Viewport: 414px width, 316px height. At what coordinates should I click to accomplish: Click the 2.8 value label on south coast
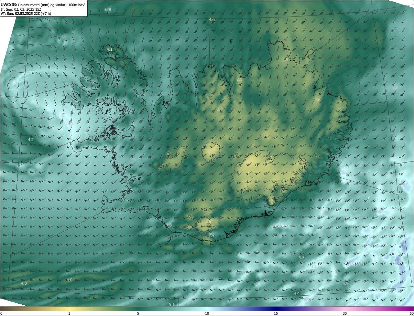click(x=169, y=225)
